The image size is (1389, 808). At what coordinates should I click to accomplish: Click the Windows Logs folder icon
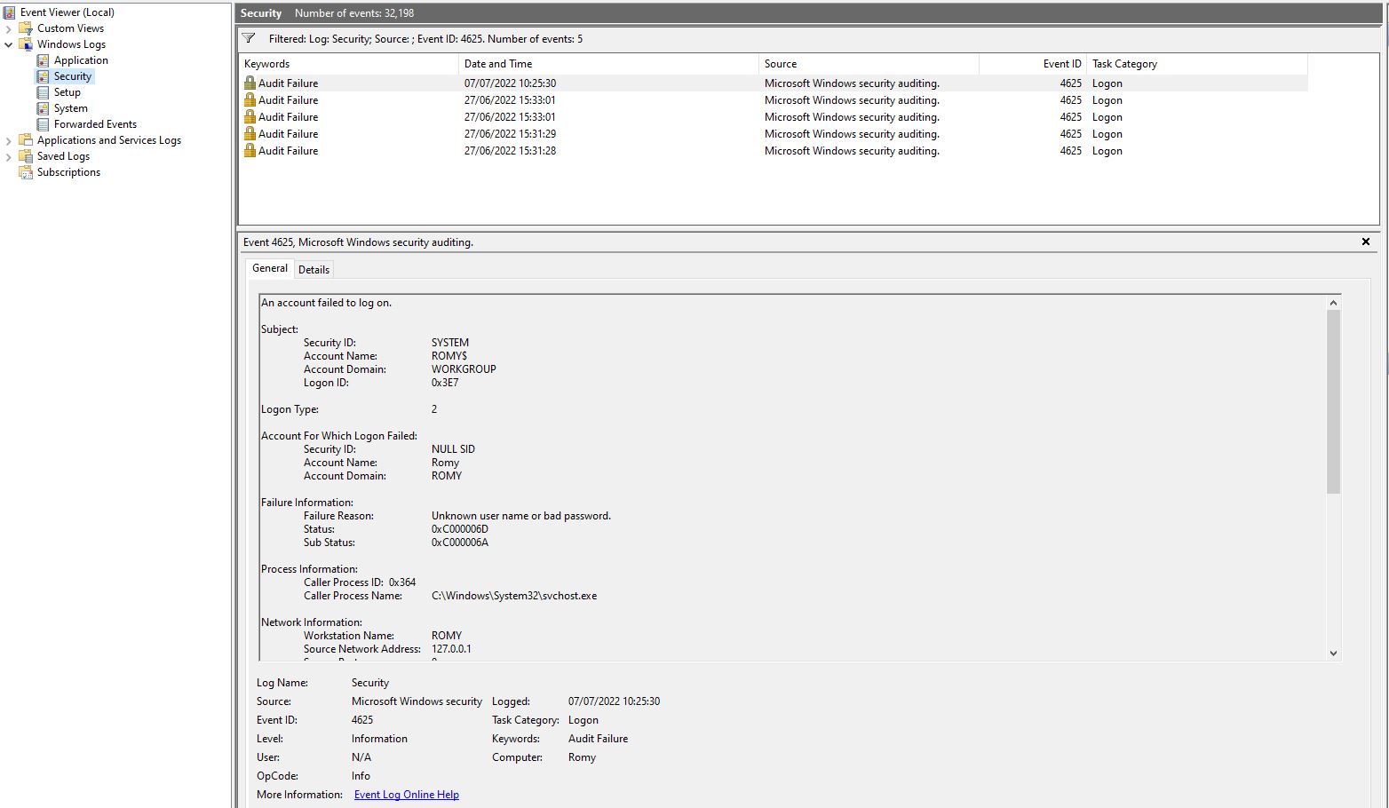(x=26, y=44)
